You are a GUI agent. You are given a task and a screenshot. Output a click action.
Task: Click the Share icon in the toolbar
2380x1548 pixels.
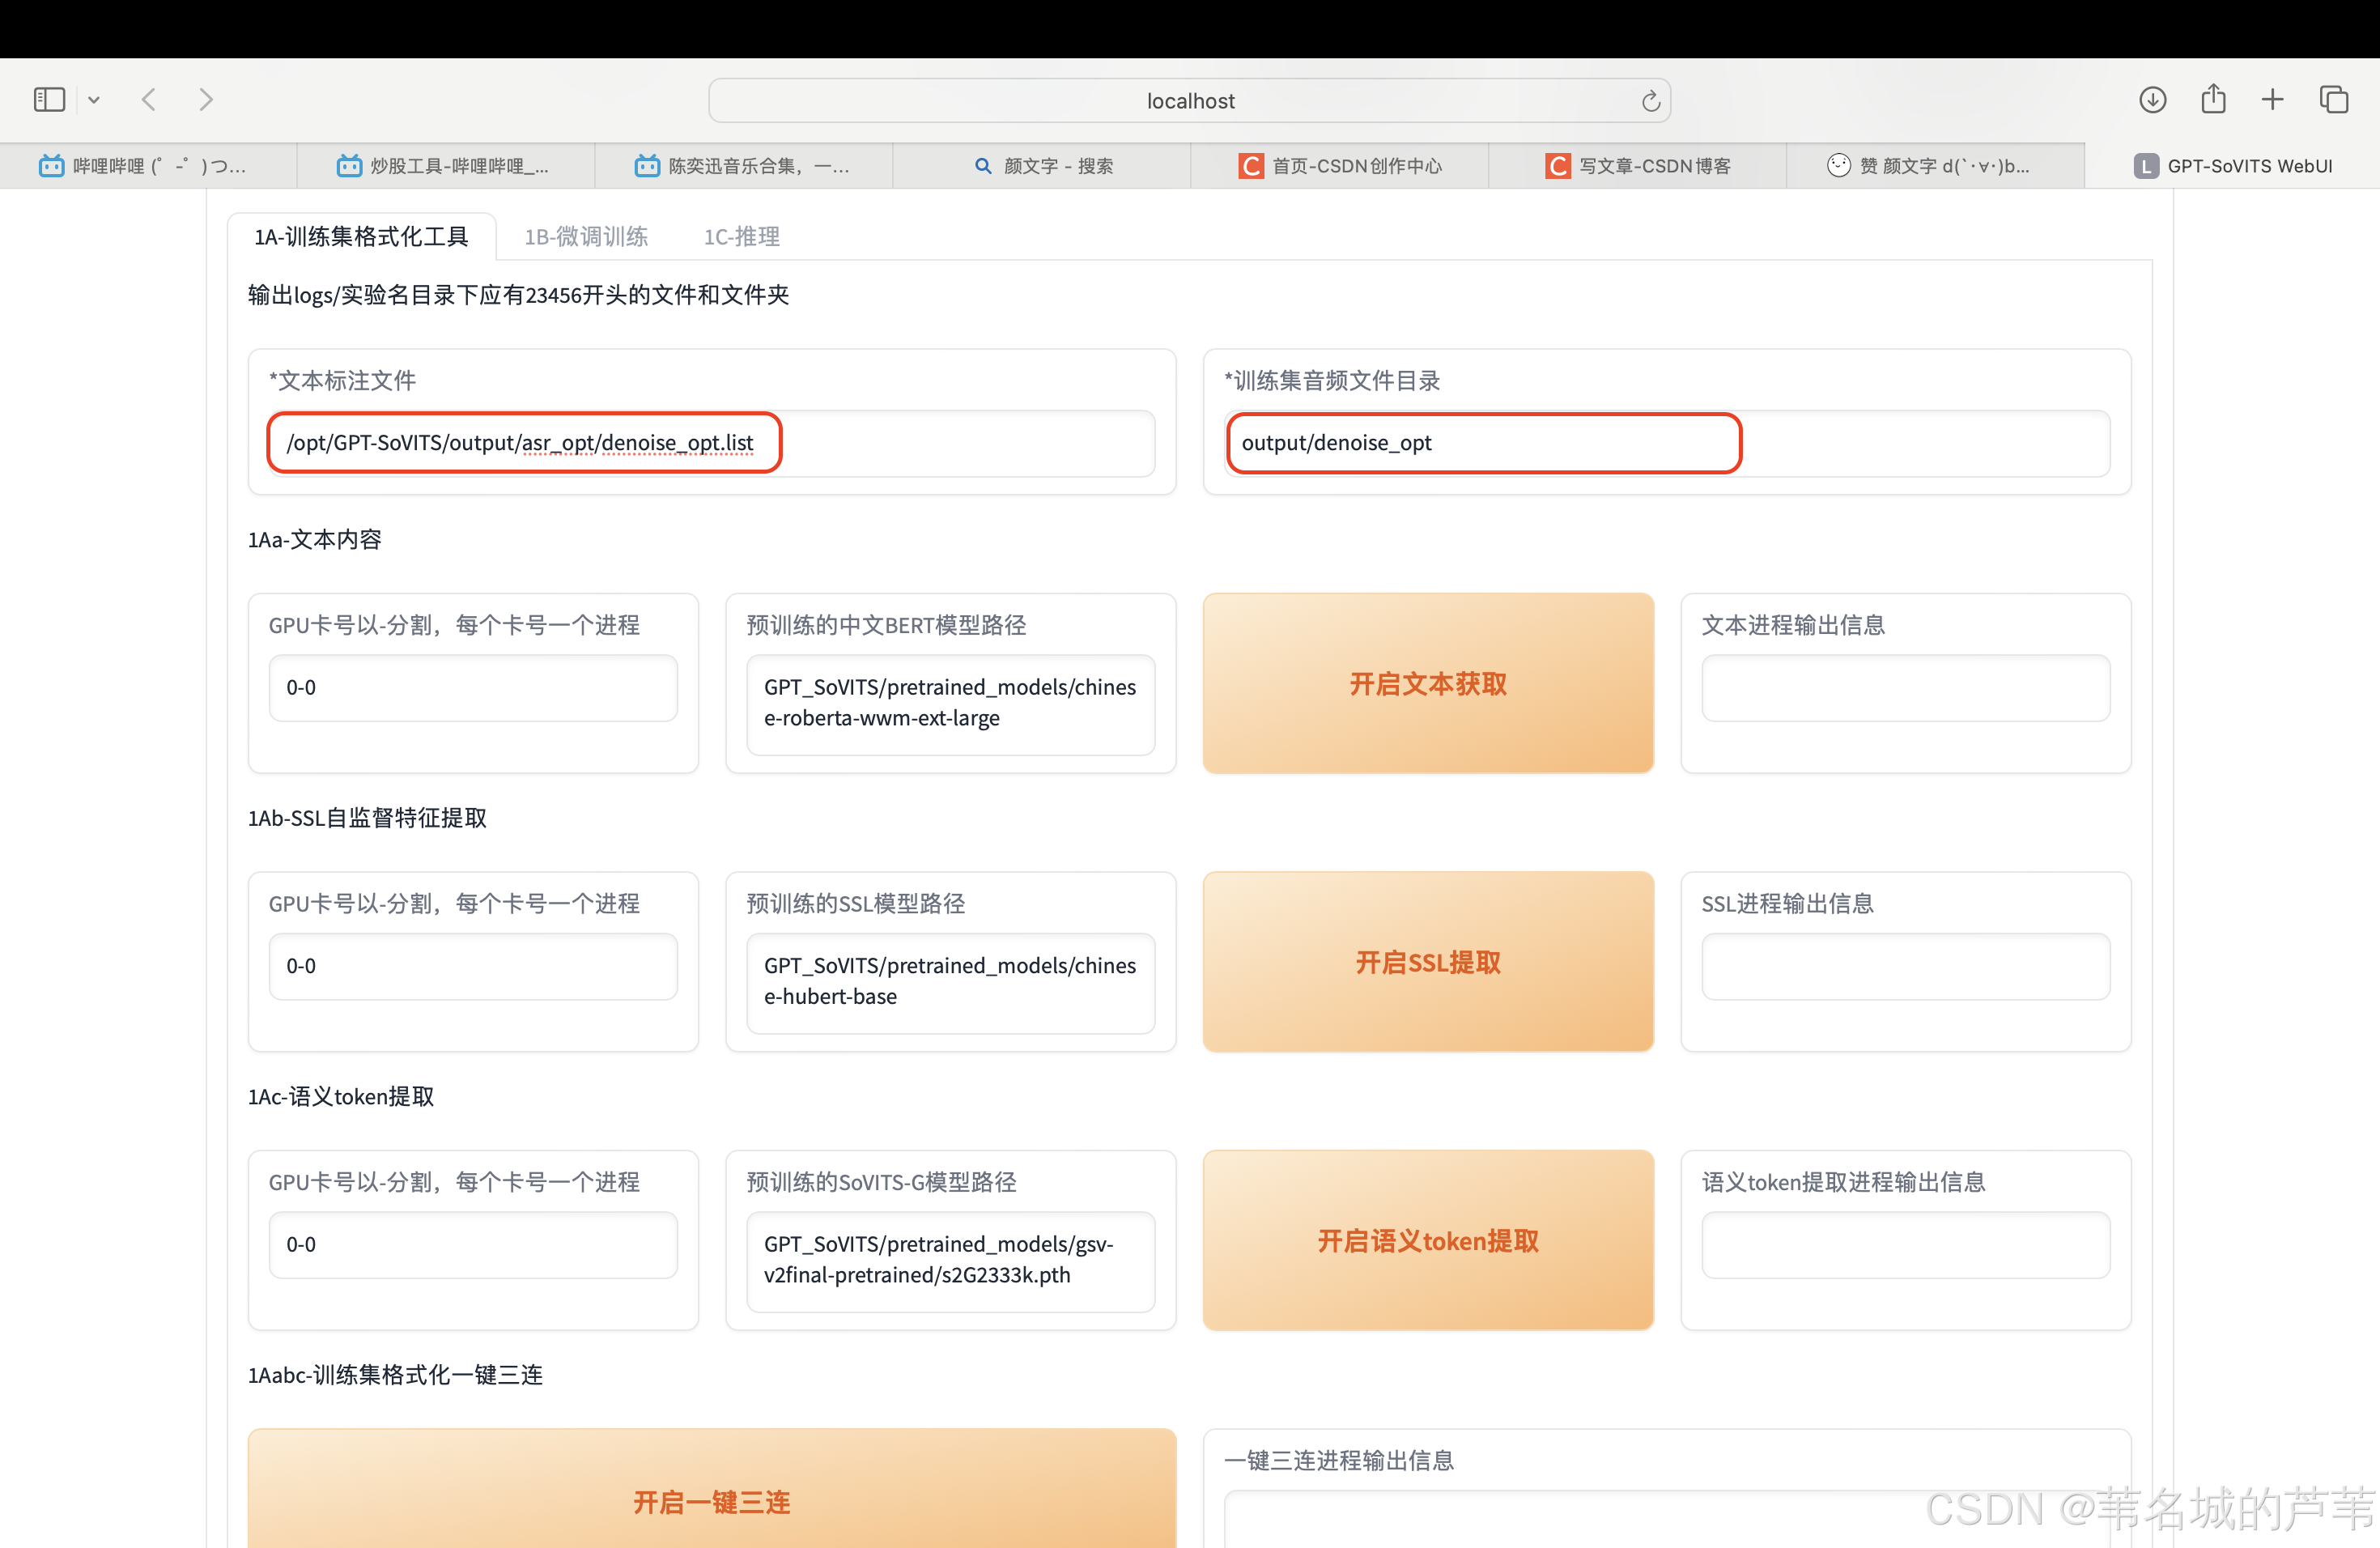coord(2213,99)
